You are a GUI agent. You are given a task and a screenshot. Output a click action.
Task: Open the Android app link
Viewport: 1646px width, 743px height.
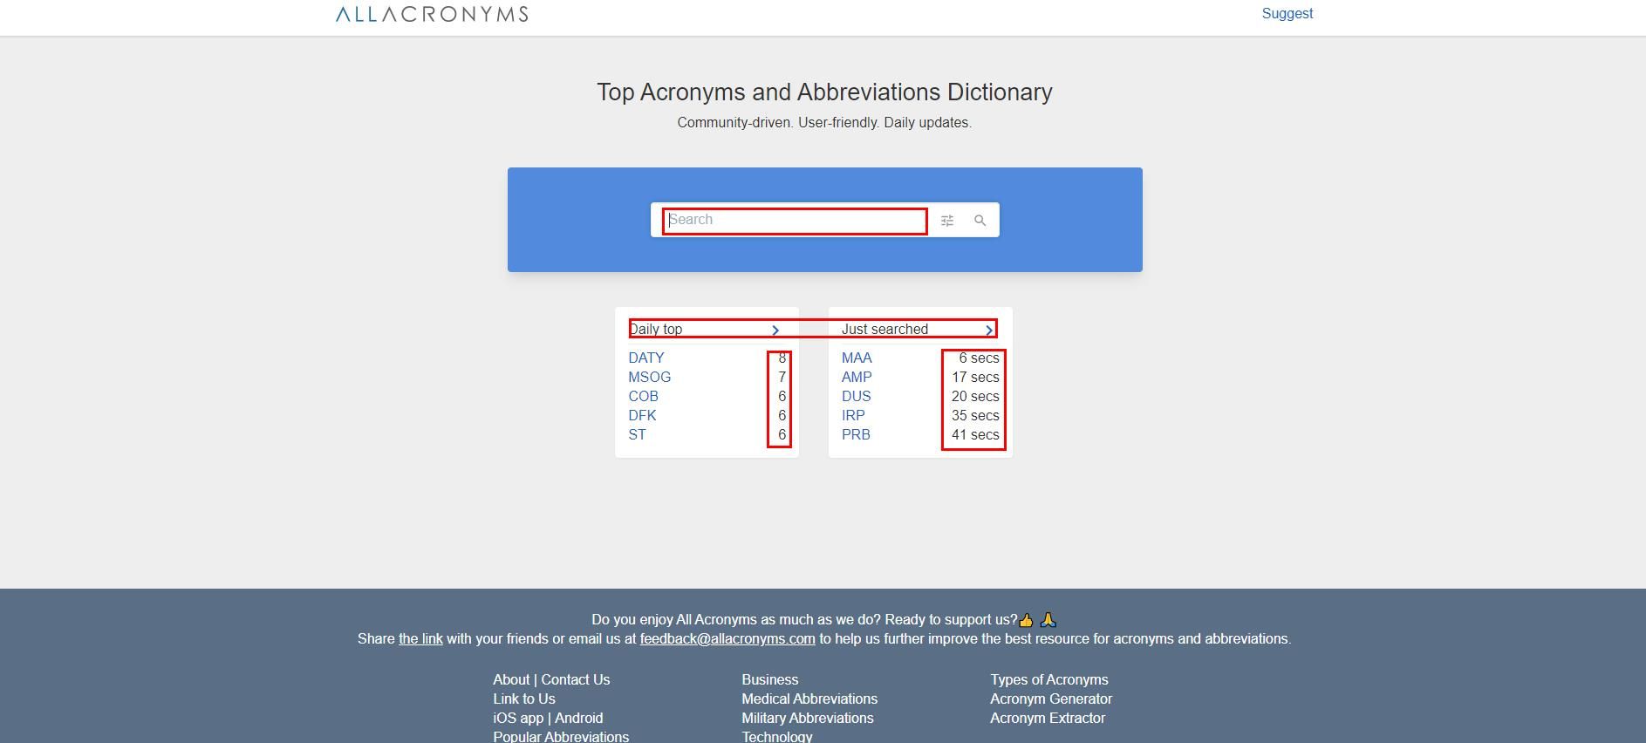578,719
